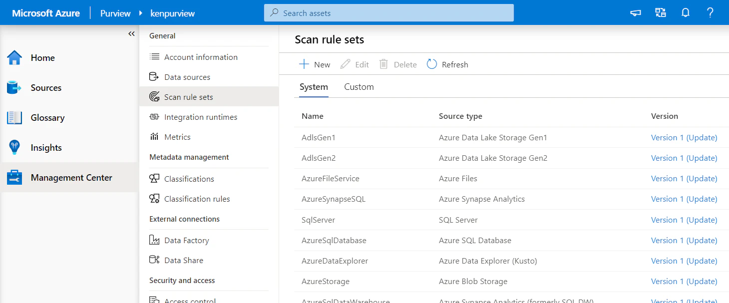The height and width of the screenshot is (303, 729).
Task: Select the AzureFileService row name
Action: [331, 178]
